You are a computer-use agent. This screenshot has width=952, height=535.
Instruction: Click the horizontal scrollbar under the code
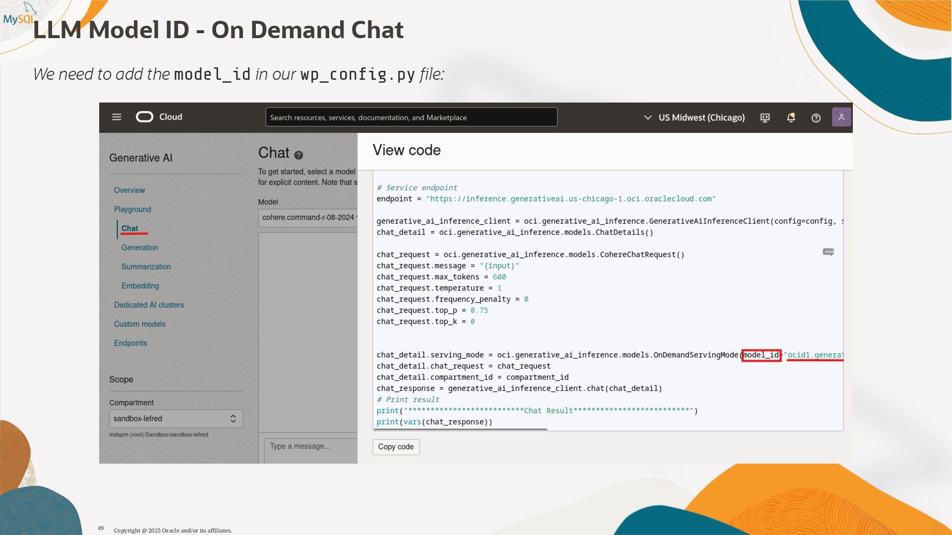point(460,429)
